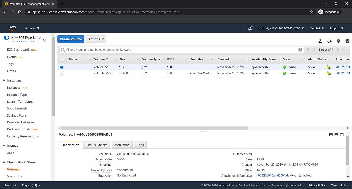Open the notifications bell

click(x=250, y=28)
